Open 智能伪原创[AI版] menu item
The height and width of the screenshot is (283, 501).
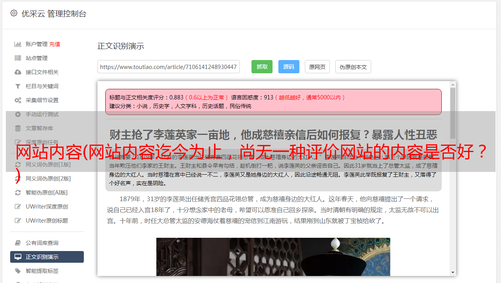point(47,193)
